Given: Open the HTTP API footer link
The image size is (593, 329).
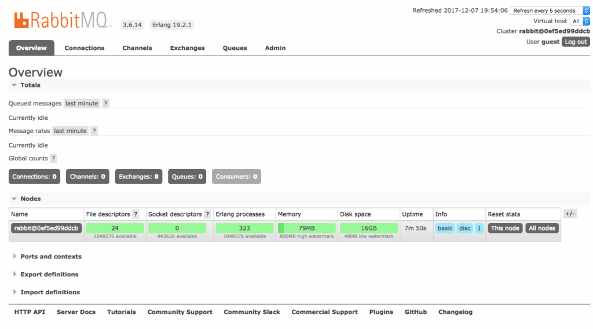Looking at the screenshot, I should pyautogui.click(x=30, y=312).
